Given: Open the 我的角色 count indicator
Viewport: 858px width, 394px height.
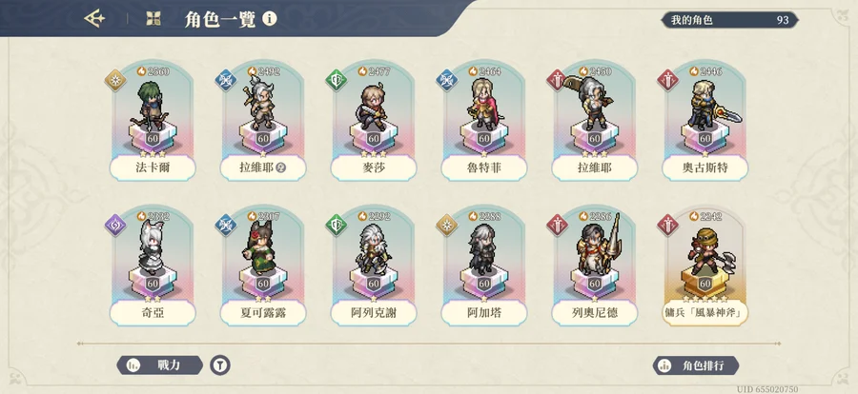Looking at the screenshot, I should tap(729, 20).
